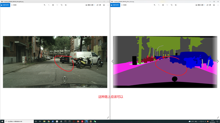Enter fullscreen in the right window via expand icon
This screenshot has width=220, height=123.
click(218, 118)
